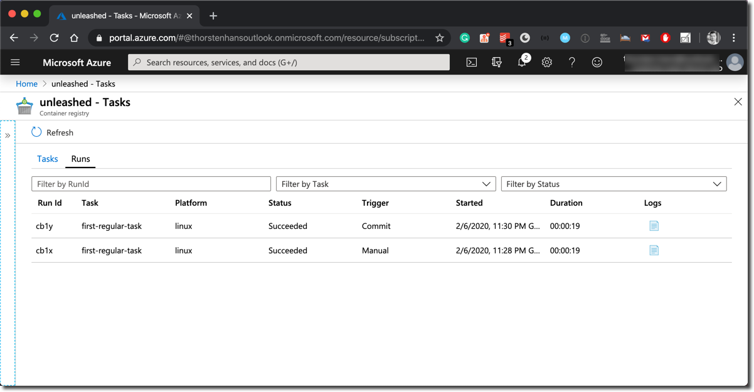The width and height of the screenshot is (754, 392).
Task: Open Azure Cloud Shell
Action: tap(472, 62)
